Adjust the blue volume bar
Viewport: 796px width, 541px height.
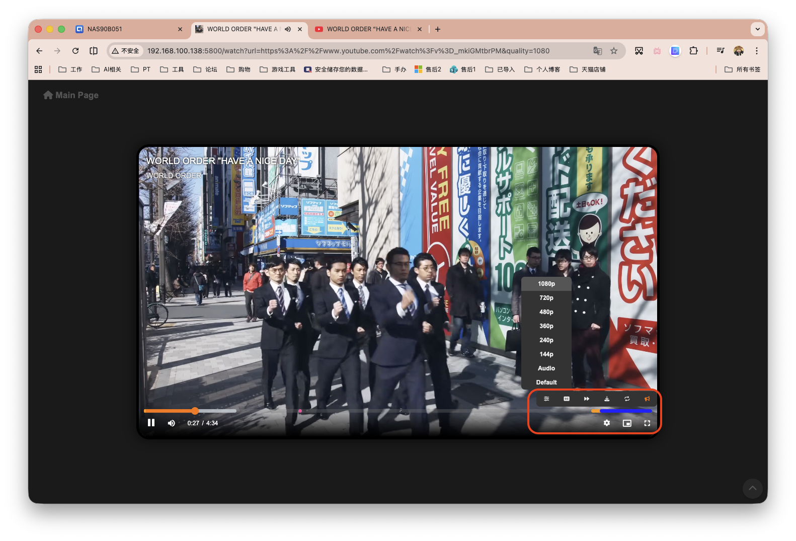[x=625, y=411]
